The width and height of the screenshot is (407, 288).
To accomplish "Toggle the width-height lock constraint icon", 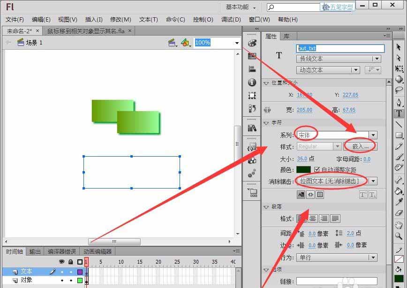I will [267, 110].
